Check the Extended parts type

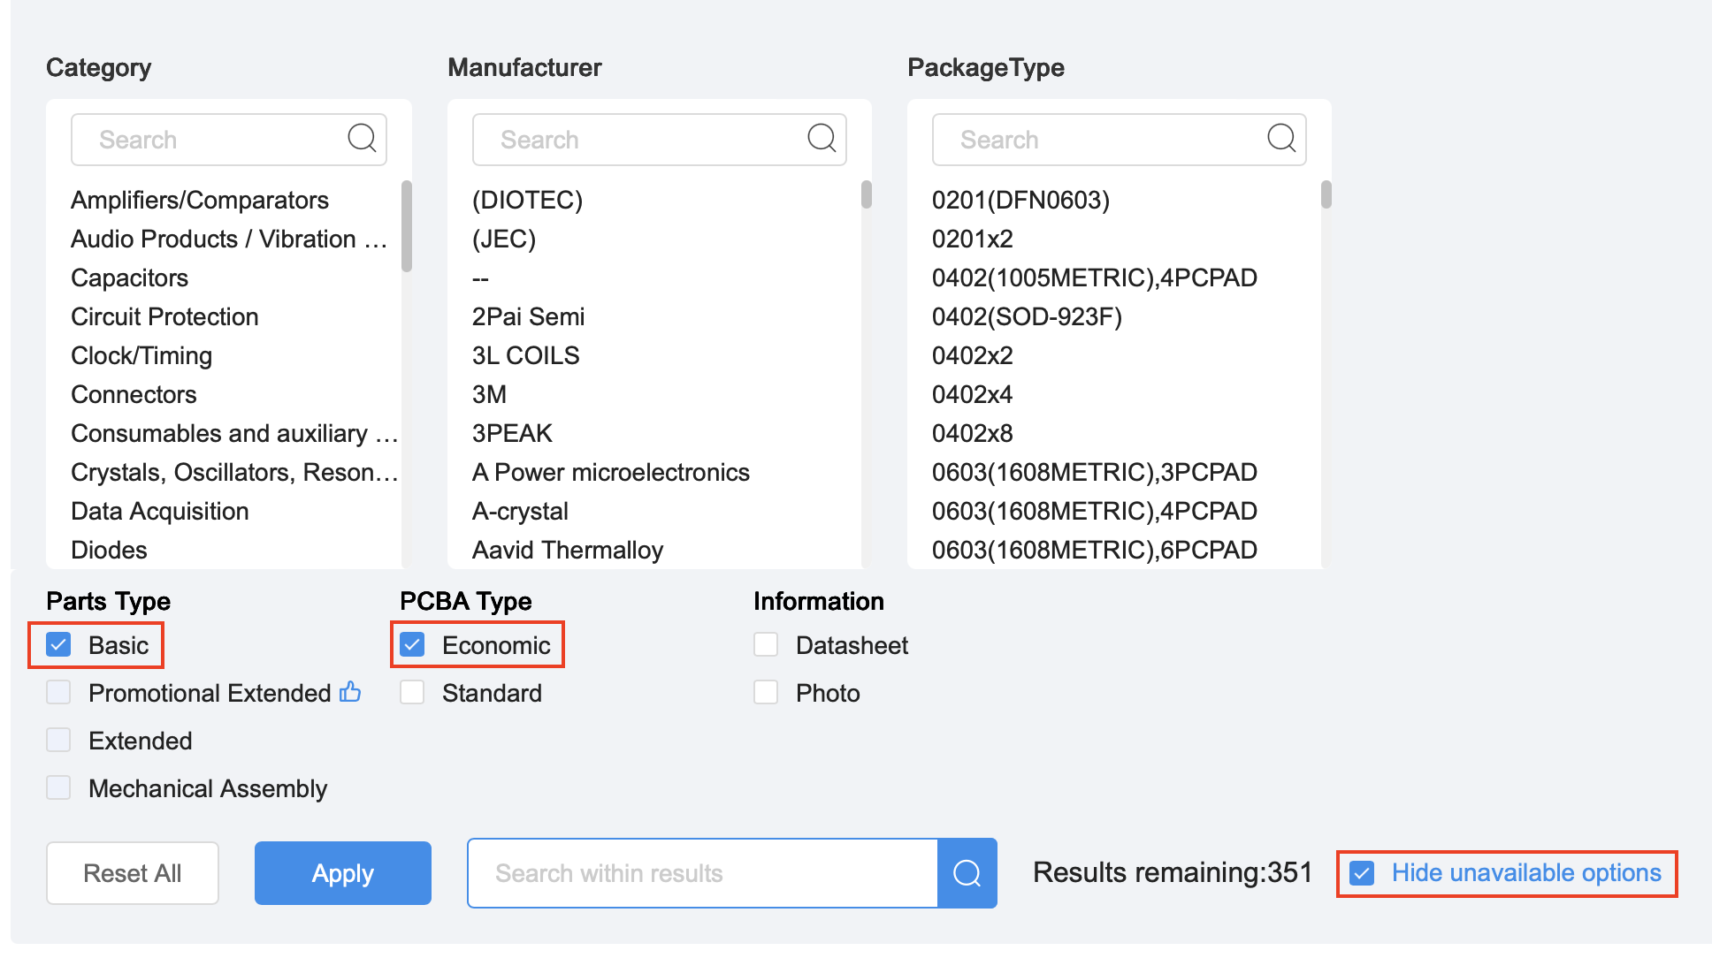[x=58, y=740]
